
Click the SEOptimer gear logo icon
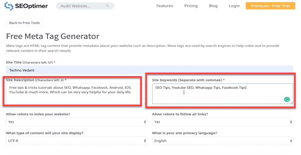(x=9, y=6)
